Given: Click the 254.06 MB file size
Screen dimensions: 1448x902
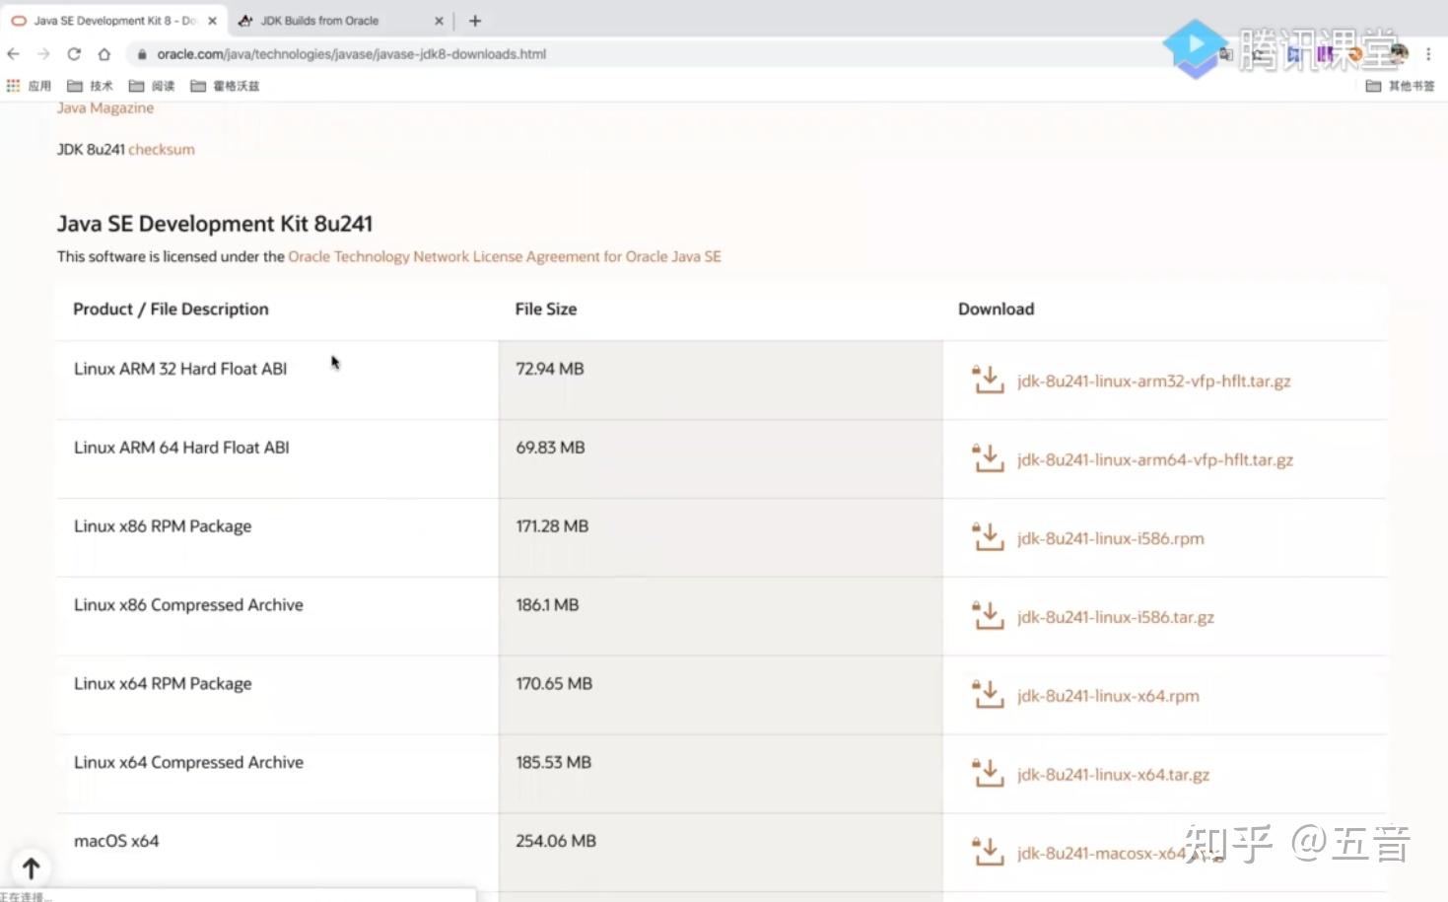Looking at the screenshot, I should point(556,841).
